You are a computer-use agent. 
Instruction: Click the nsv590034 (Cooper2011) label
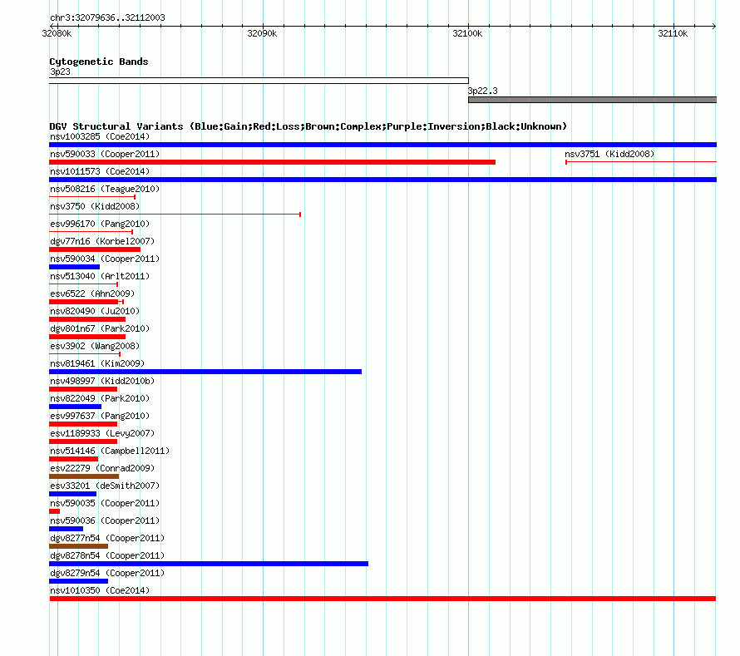click(105, 259)
